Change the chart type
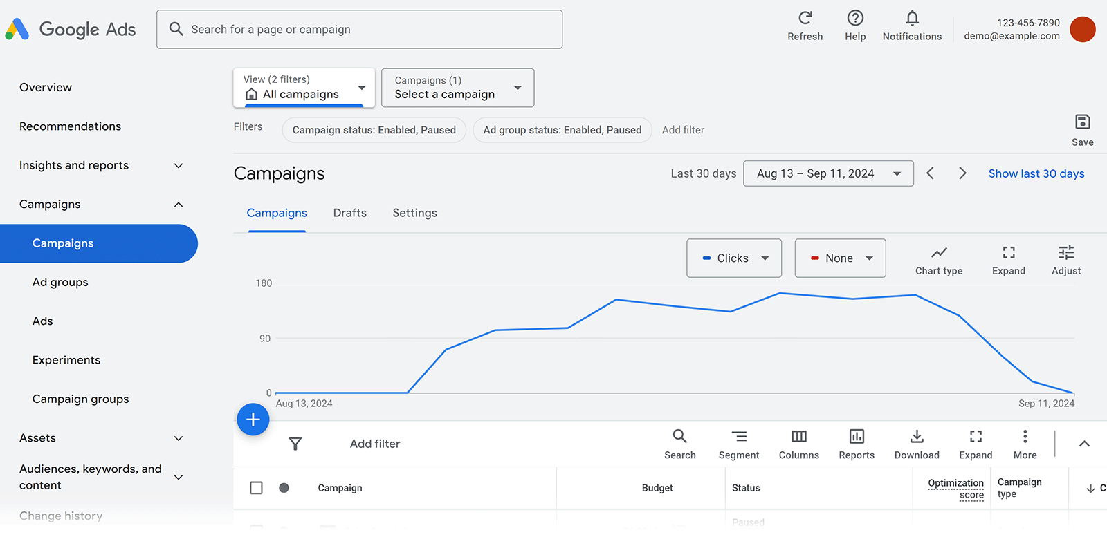The width and height of the screenshot is (1107, 537). tap(939, 260)
